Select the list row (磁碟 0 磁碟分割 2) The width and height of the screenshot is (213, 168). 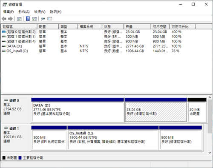[98, 32]
